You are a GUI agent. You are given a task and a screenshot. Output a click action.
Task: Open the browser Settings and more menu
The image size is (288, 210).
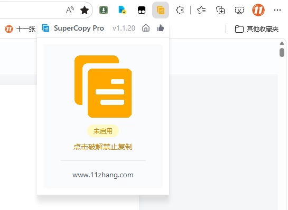tap(277, 10)
